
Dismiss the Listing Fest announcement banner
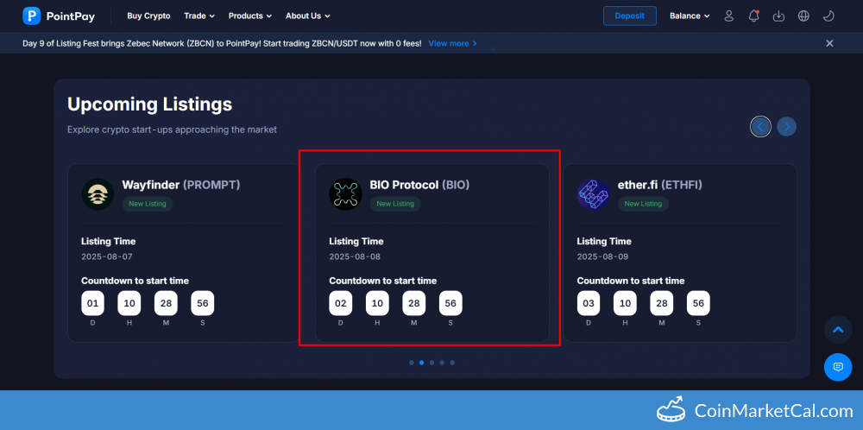coord(829,43)
